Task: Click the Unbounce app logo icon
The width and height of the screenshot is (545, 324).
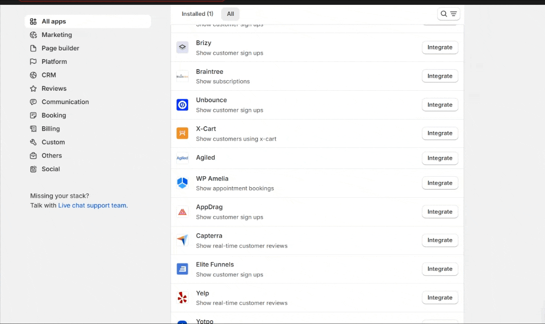Action: pos(182,105)
